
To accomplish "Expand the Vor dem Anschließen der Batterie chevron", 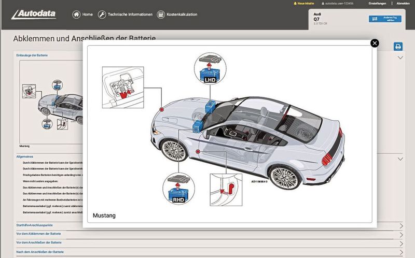I will coord(401,243).
